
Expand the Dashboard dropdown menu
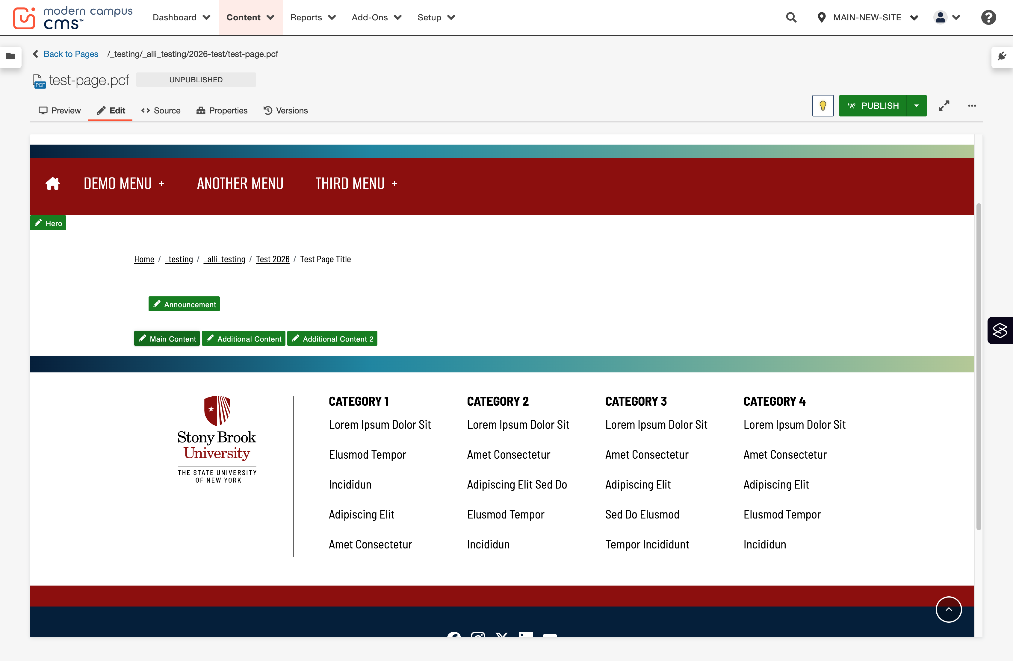tap(181, 17)
